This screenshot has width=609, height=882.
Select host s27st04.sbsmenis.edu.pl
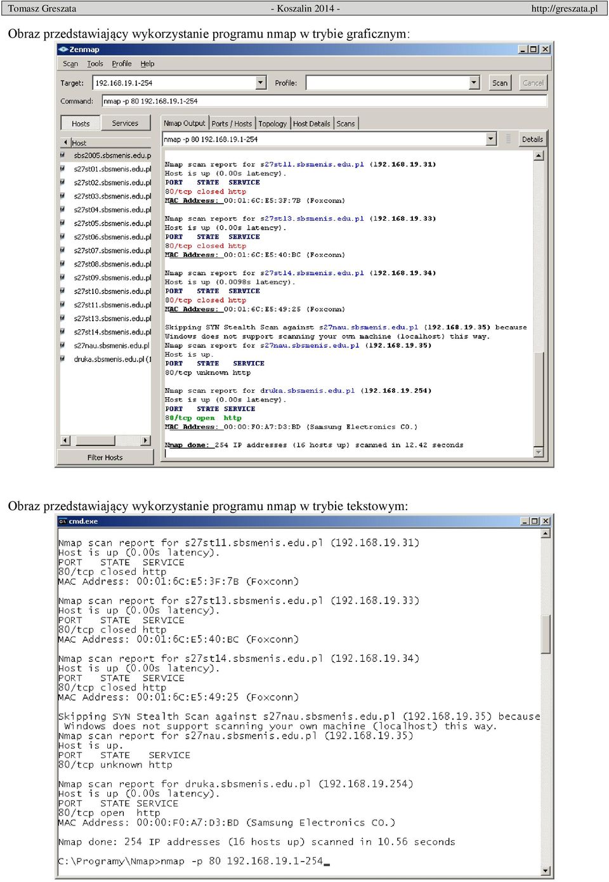[112, 210]
